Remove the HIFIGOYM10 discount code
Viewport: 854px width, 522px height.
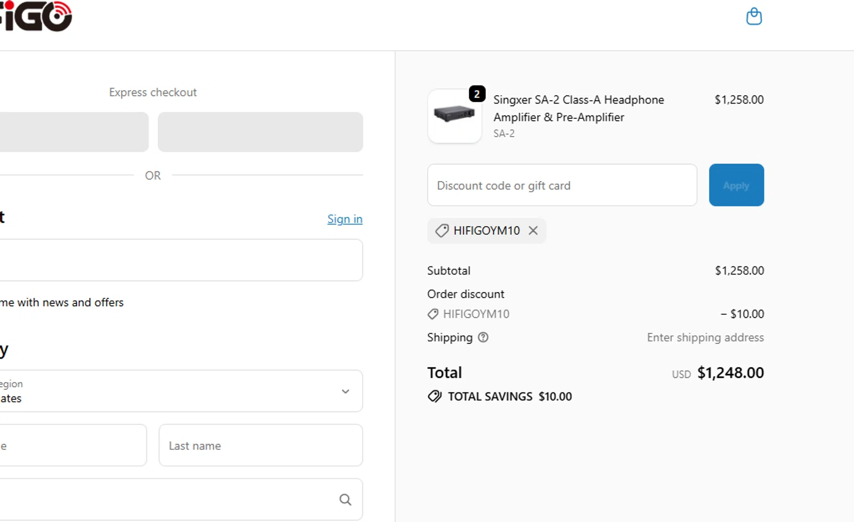point(533,231)
